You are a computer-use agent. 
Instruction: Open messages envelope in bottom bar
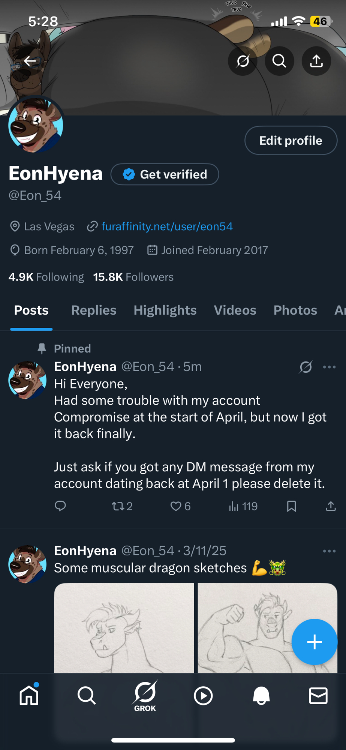coord(318,696)
